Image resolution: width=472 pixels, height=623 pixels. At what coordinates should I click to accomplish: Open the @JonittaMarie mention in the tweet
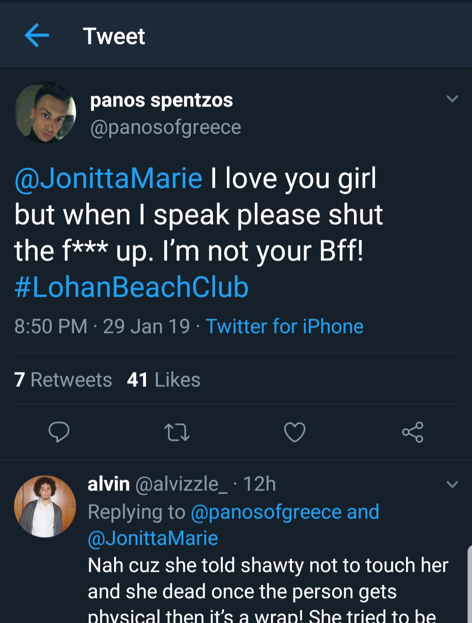click(x=108, y=178)
